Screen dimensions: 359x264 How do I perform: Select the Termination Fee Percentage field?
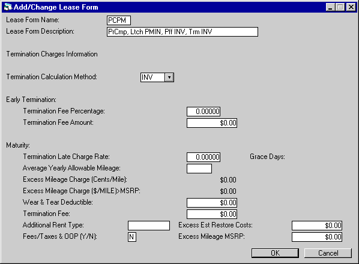pyautogui.click(x=204, y=112)
